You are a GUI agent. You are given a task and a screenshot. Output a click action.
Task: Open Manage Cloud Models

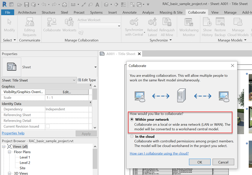coord(238,28)
